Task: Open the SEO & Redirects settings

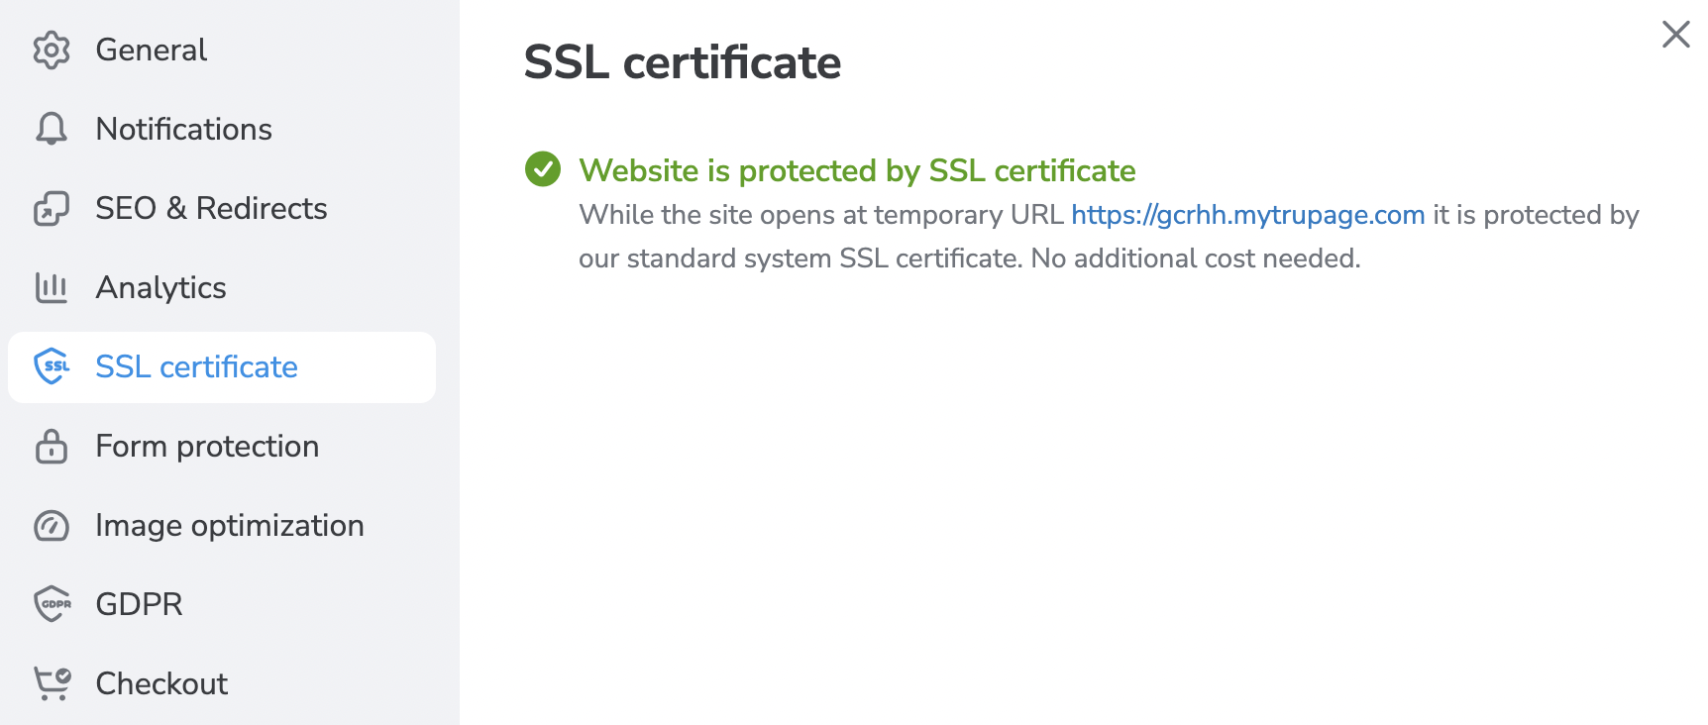Action: [x=211, y=208]
